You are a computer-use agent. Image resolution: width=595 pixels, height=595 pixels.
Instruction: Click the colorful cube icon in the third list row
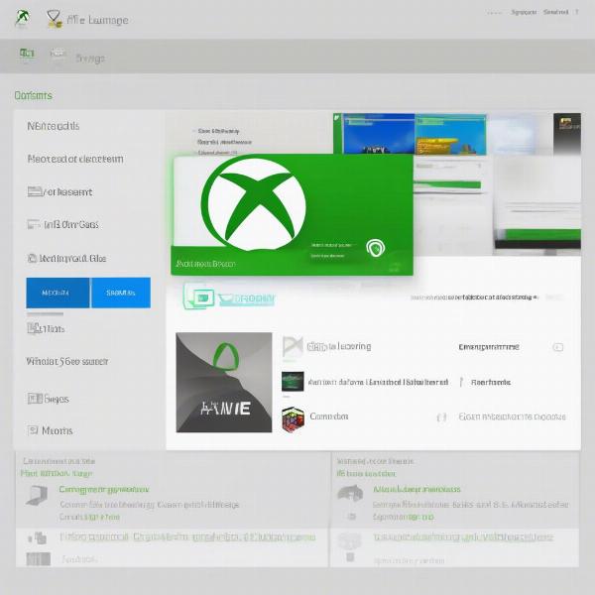point(293,418)
